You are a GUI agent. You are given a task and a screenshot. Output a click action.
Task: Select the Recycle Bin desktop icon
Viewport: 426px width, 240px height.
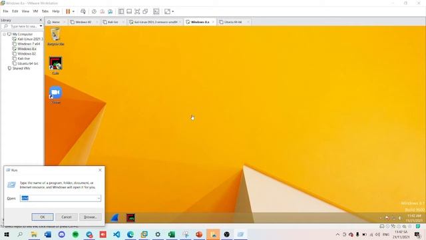[x=56, y=37]
